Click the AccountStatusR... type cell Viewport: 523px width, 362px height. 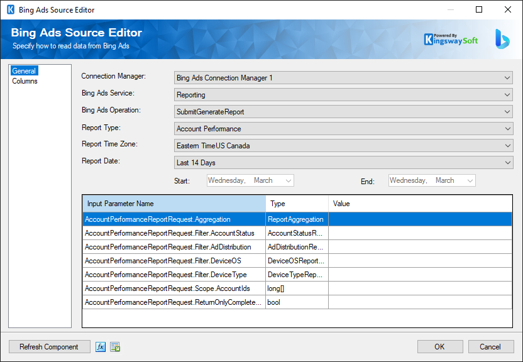coord(297,233)
